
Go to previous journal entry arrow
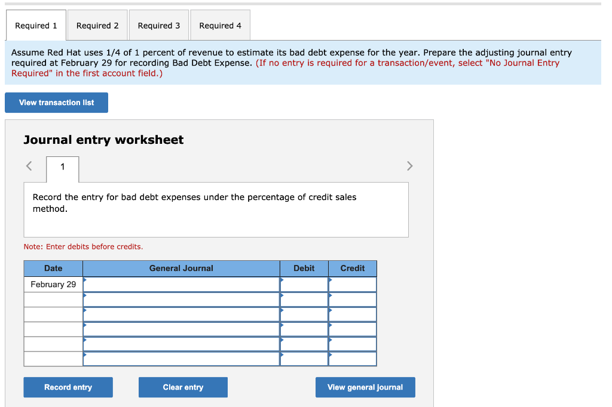point(29,166)
